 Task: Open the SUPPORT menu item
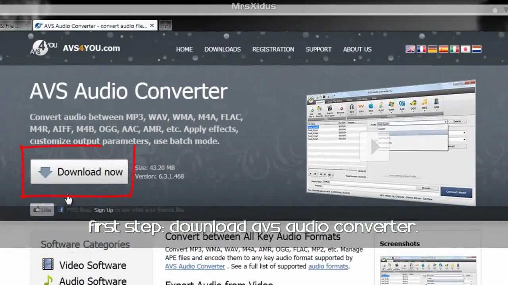tap(318, 49)
